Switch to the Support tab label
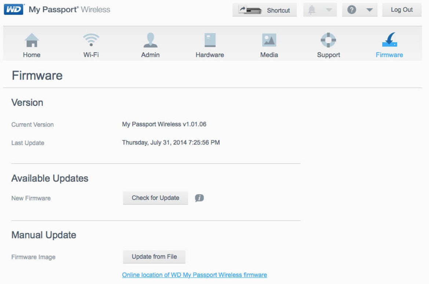 [x=329, y=55]
